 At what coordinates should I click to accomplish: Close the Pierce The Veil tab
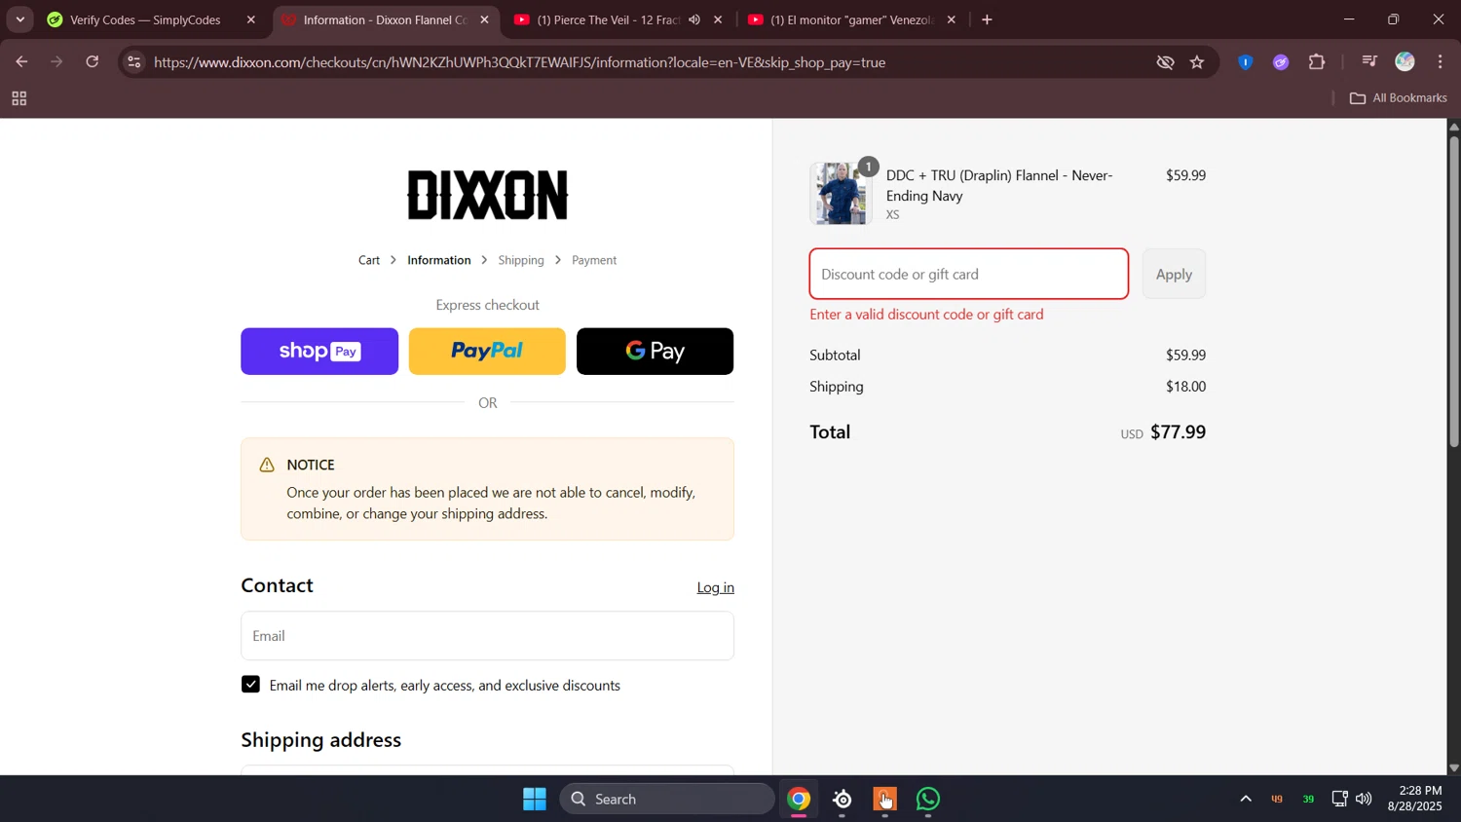(719, 19)
